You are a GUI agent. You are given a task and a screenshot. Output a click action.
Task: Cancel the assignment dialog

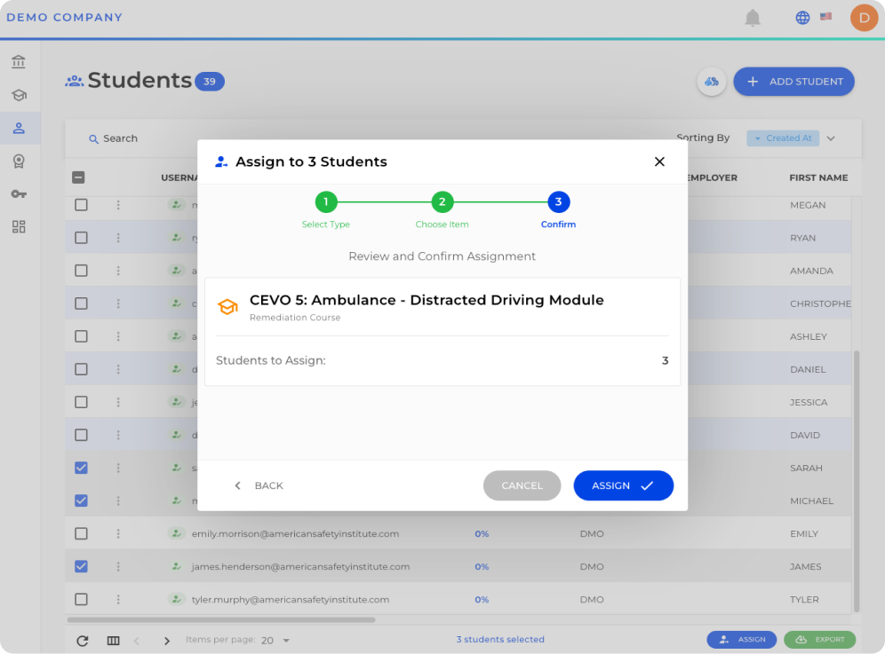(x=522, y=485)
